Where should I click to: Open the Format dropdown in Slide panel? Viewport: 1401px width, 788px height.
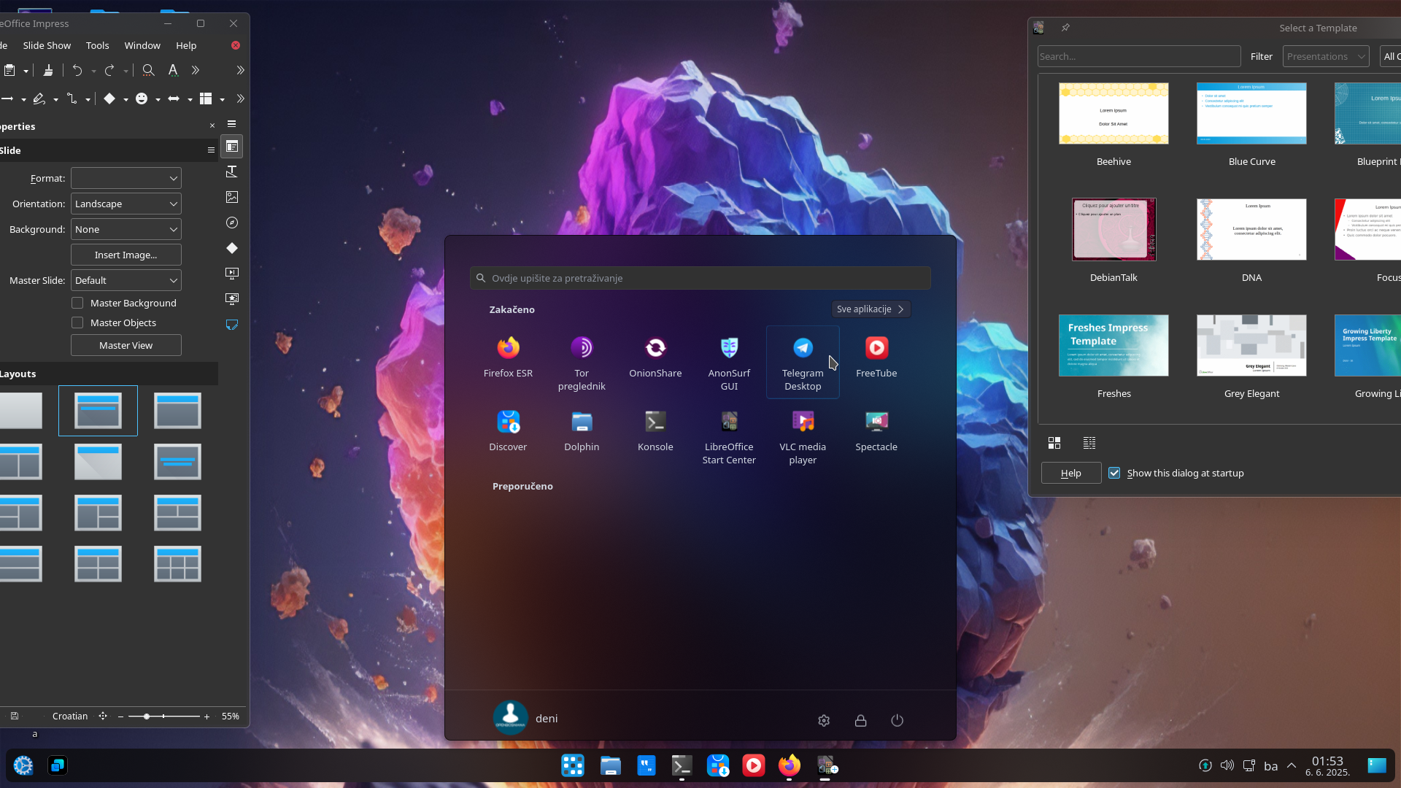click(x=126, y=178)
